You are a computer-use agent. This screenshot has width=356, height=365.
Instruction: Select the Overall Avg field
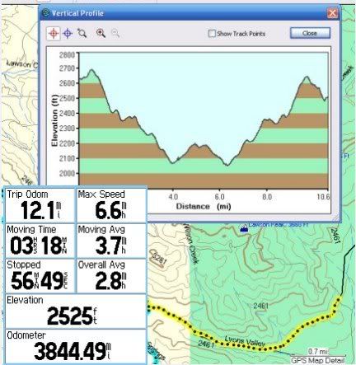(x=111, y=276)
